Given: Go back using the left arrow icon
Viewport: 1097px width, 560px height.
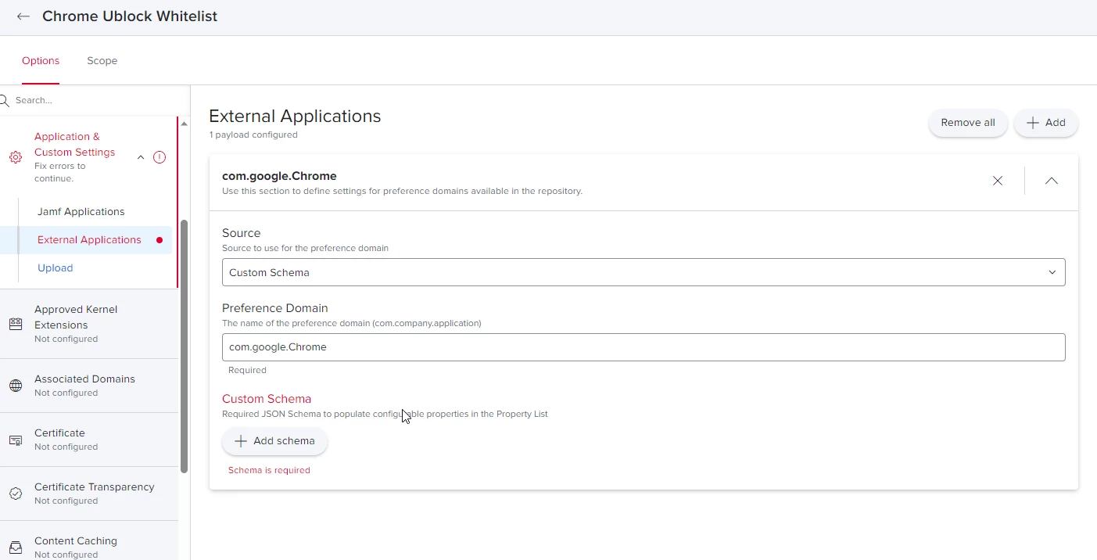Looking at the screenshot, I should click(x=23, y=16).
